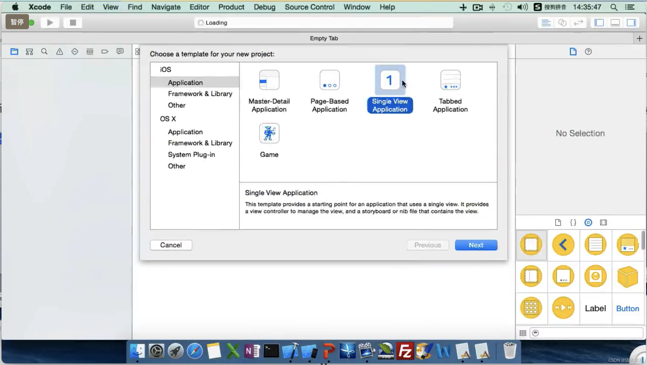Open the Project navigator folder icon
The image size is (647, 365).
click(x=14, y=52)
